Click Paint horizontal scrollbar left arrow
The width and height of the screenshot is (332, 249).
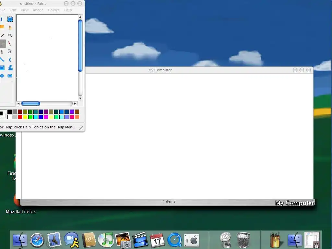click(18, 103)
